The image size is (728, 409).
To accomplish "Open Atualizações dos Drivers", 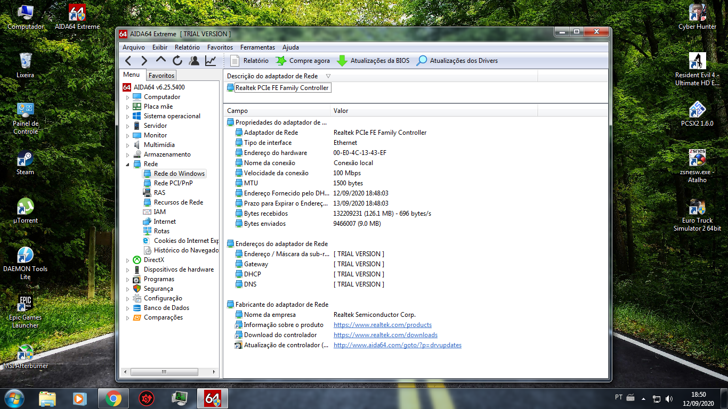I will [457, 61].
